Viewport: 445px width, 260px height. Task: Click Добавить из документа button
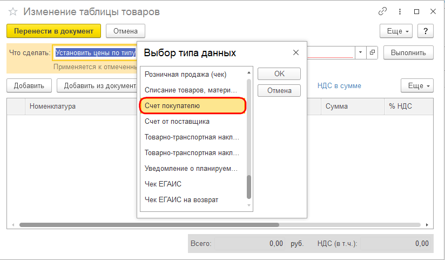point(97,85)
